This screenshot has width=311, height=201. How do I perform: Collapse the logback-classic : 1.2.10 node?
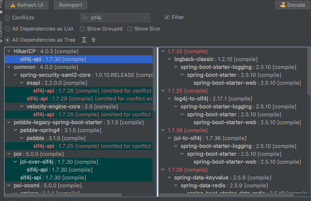tap(169, 59)
